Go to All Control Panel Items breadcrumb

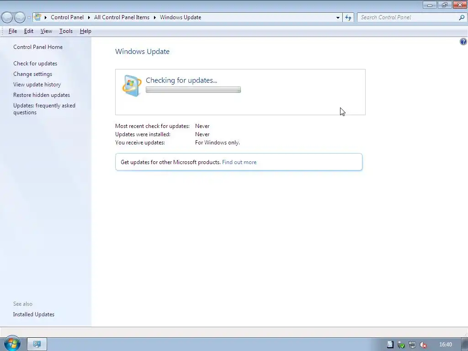(x=122, y=17)
